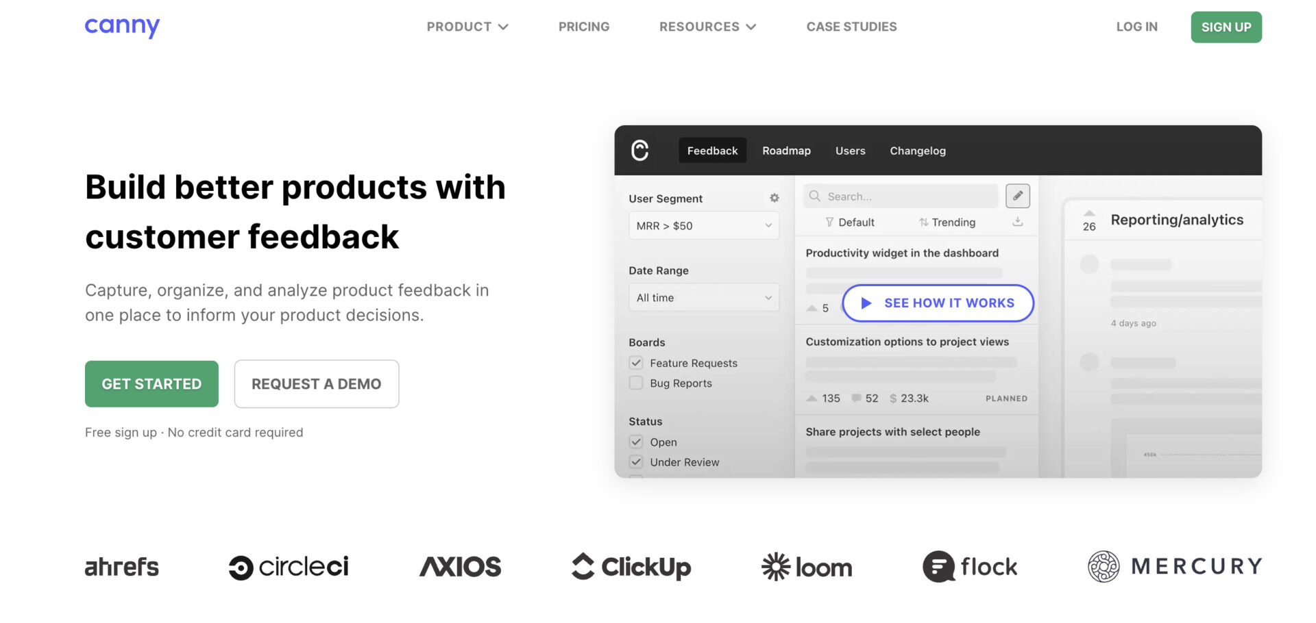Open the search magnifier in the feedback panel
This screenshot has width=1316, height=623.
point(815,196)
